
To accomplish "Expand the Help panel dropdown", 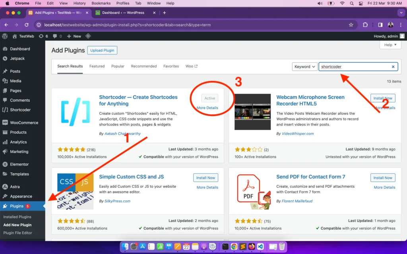I will 390,45.
